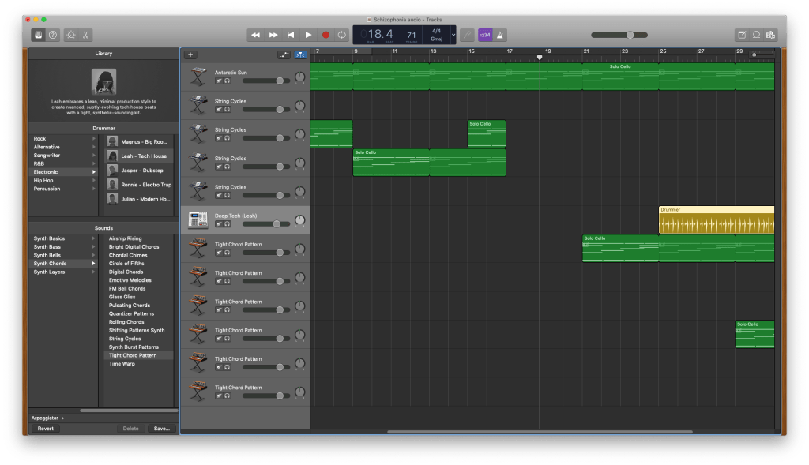
Task: Click the Antarctic Sun keyboard track icon
Action: click(198, 77)
